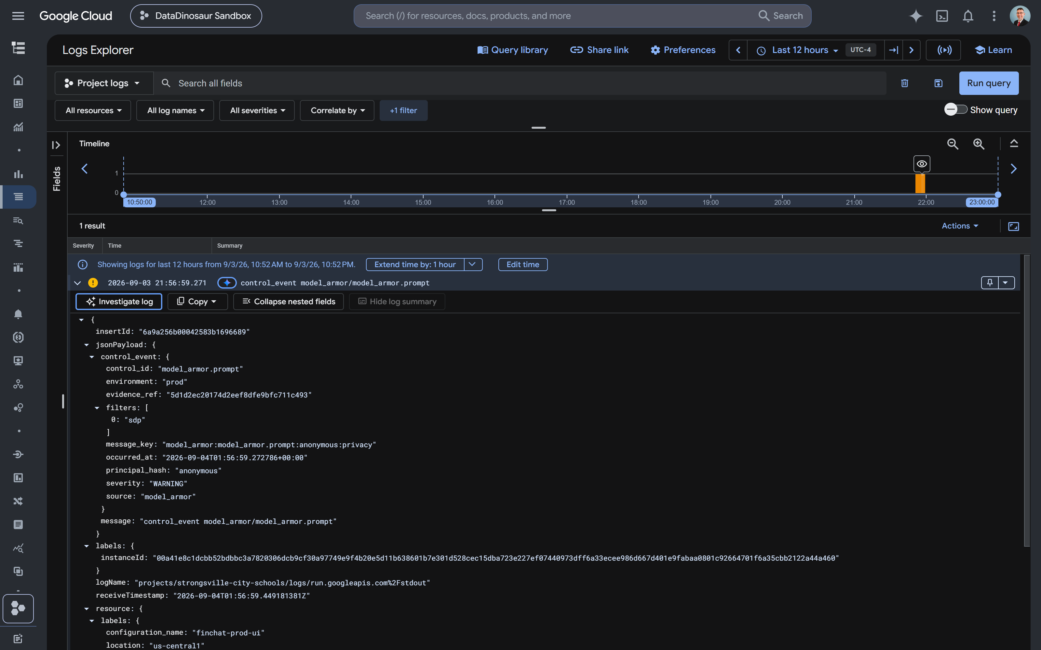Open the Query library
This screenshot has height=650, width=1041.
pos(513,50)
